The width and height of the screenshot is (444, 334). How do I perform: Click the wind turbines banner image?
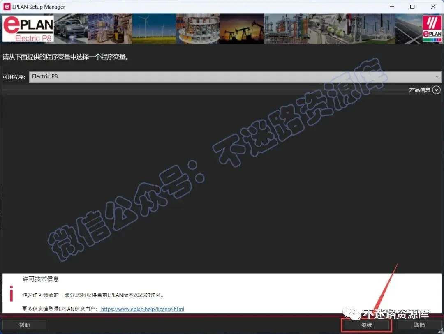[x=154, y=29]
